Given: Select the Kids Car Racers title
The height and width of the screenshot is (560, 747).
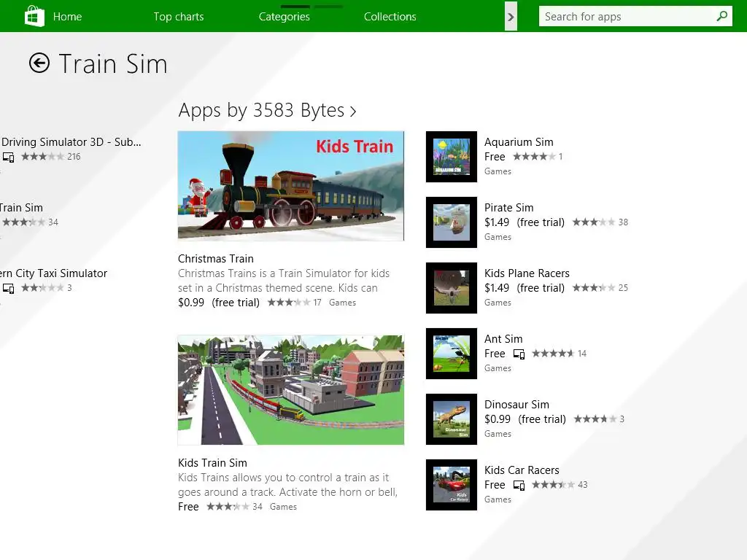Looking at the screenshot, I should (522, 470).
